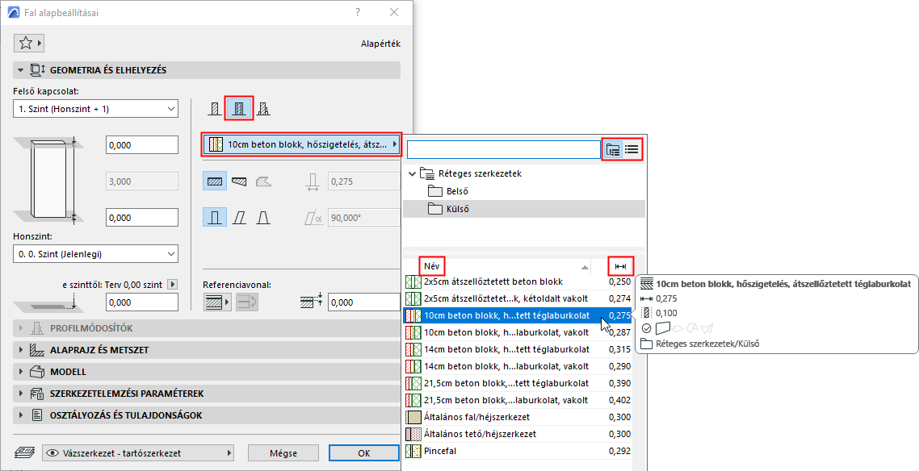The height and width of the screenshot is (471, 919).
Task: Open the Favorites star button
Action: click(x=29, y=43)
